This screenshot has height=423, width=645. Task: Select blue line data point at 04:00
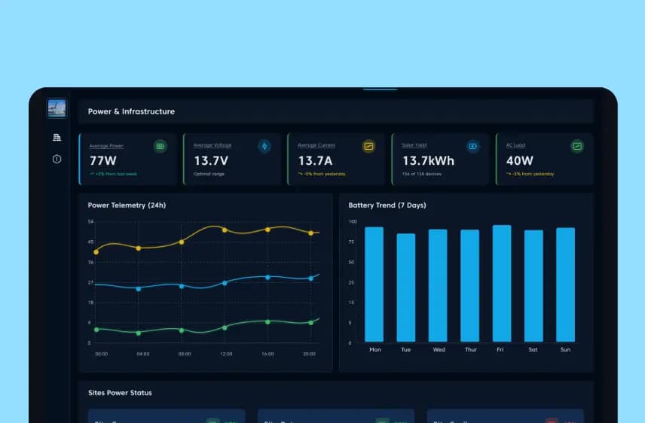tap(139, 289)
